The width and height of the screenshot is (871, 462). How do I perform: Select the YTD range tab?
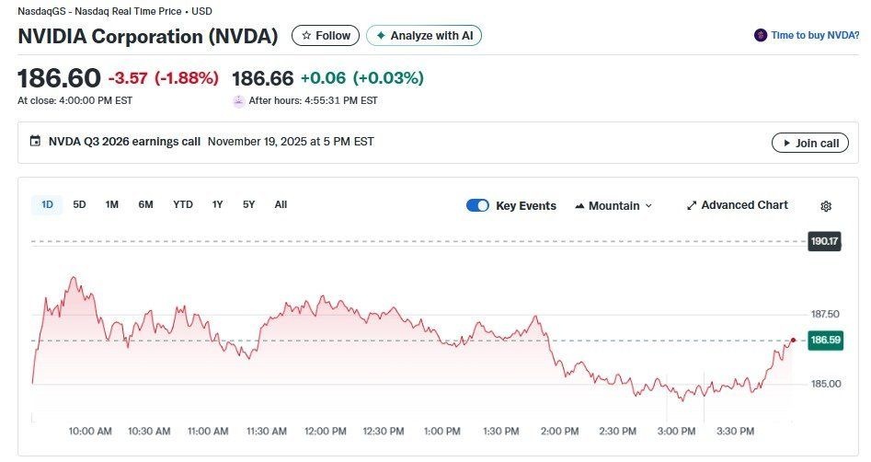(x=183, y=205)
